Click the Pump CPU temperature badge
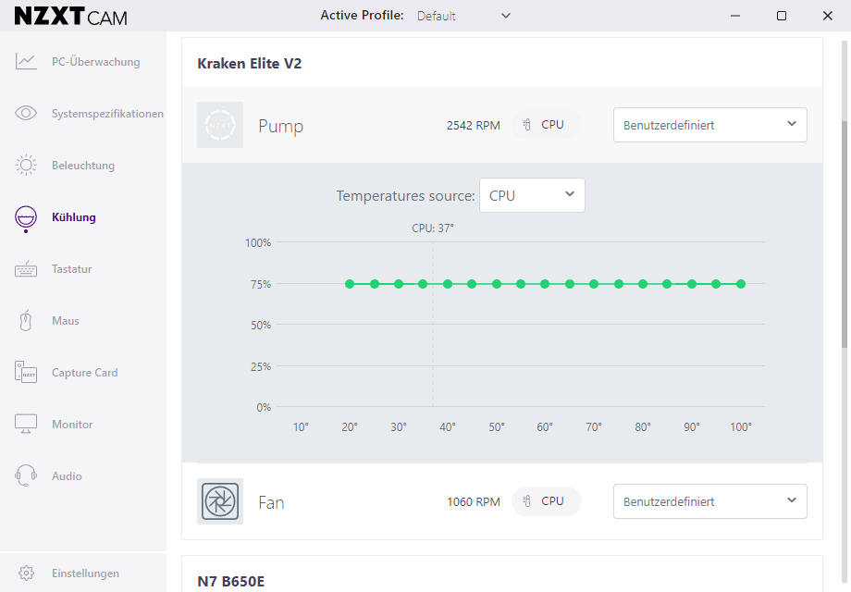 (x=545, y=125)
